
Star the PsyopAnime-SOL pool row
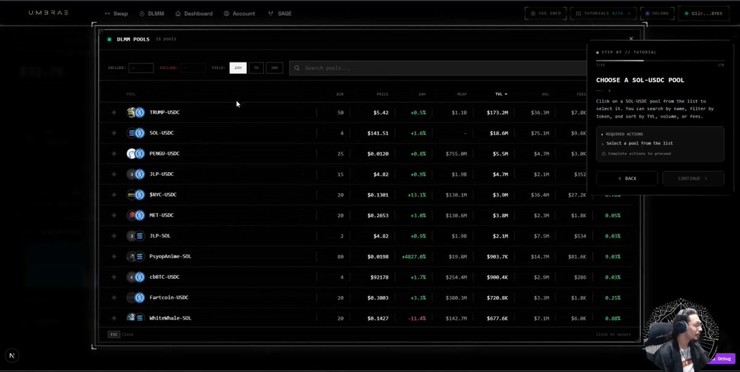[114, 257]
